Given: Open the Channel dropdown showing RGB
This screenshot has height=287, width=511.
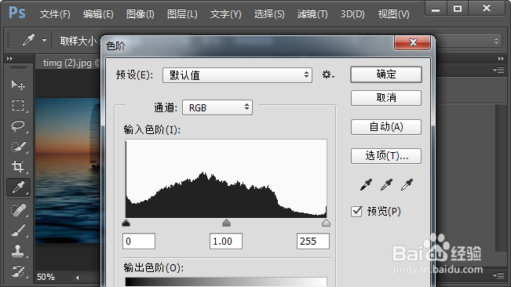Looking at the screenshot, I should click(217, 107).
